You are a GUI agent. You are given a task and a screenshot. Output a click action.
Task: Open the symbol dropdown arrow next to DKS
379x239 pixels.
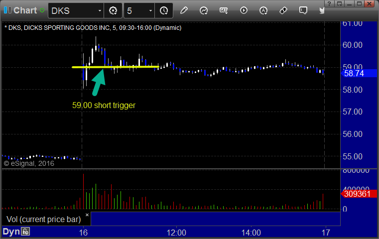(x=100, y=11)
